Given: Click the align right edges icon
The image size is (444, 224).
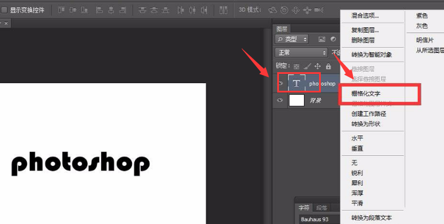Looking at the screenshot, I should 123,10.
